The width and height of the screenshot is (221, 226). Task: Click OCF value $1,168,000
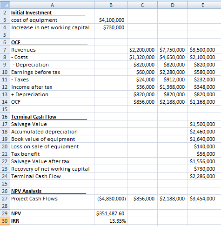[202, 102]
